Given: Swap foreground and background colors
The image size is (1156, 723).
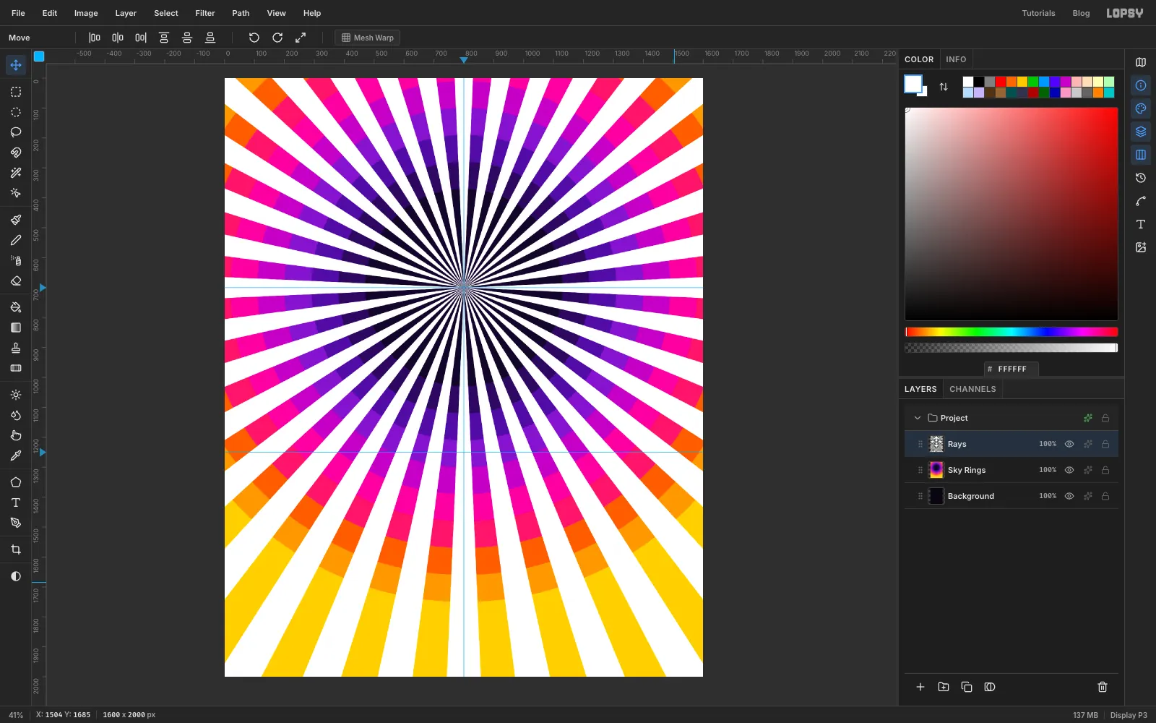Looking at the screenshot, I should pyautogui.click(x=944, y=87).
